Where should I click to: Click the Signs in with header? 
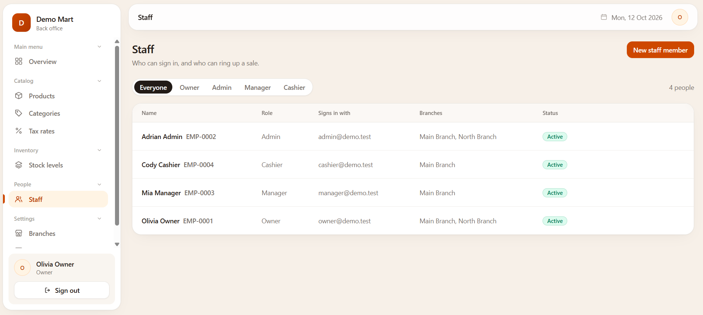334,113
